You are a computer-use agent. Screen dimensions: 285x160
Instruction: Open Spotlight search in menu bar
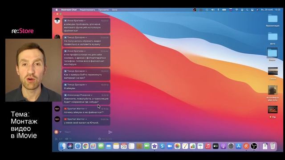pyautogui.click(x=247, y=10)
